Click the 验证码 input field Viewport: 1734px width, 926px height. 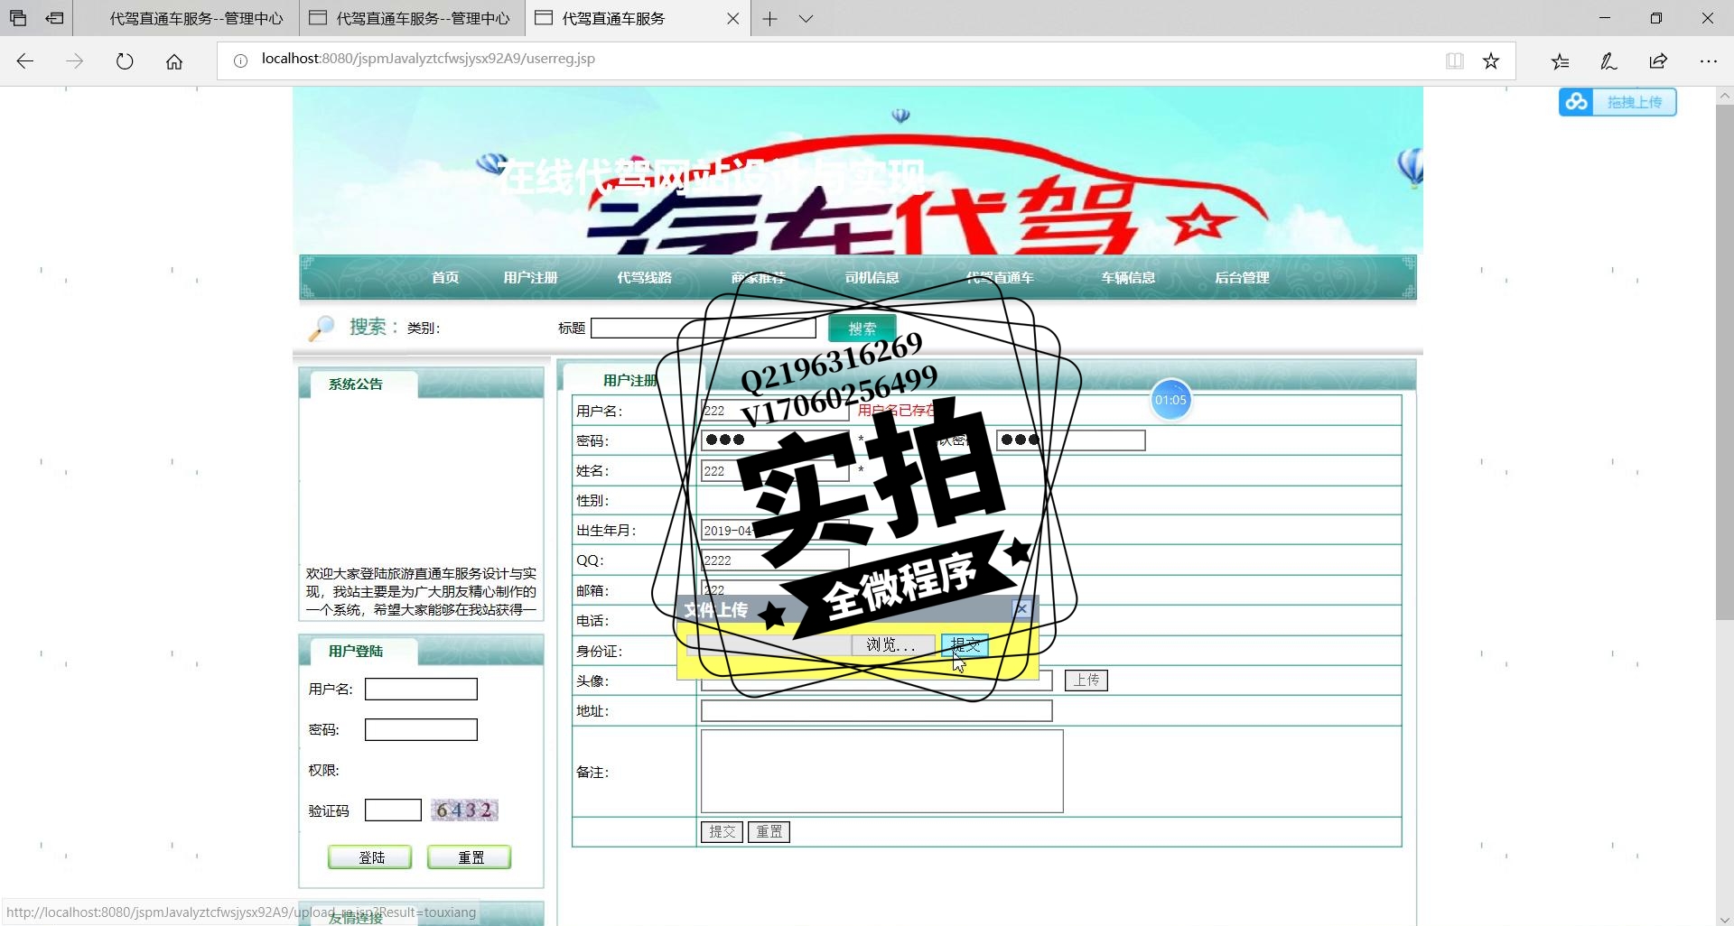click(x=393, y=810)
